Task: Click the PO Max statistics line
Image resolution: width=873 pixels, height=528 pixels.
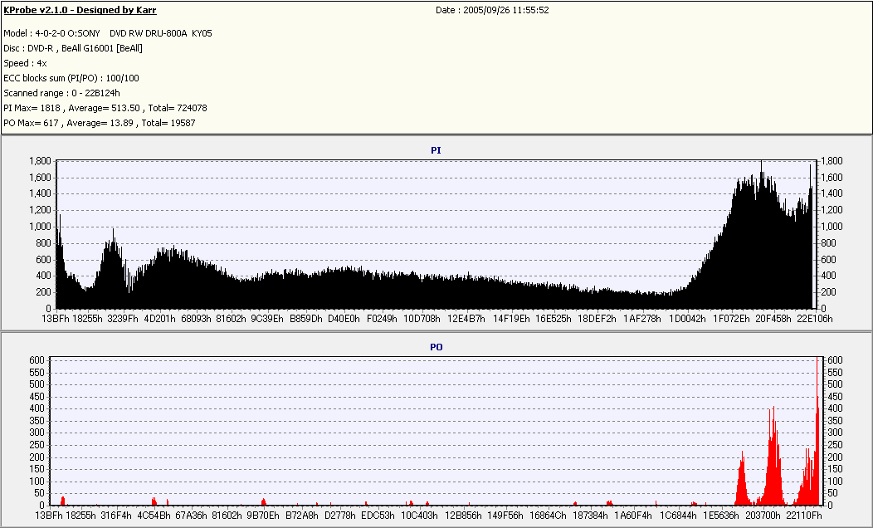Action: pyautogui.click(x=99, y=123)
